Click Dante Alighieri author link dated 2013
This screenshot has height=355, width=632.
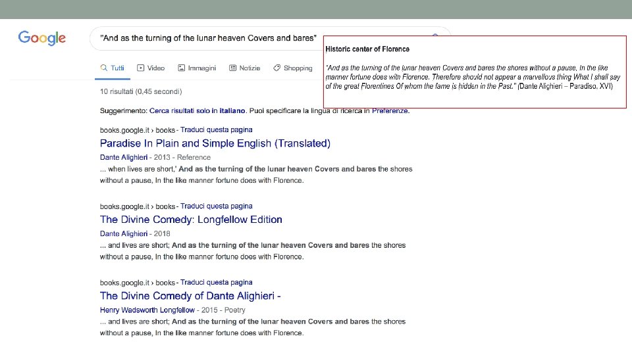pos(124,157)
